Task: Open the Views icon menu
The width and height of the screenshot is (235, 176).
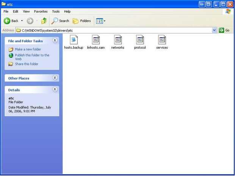Action: pos(100,21)
